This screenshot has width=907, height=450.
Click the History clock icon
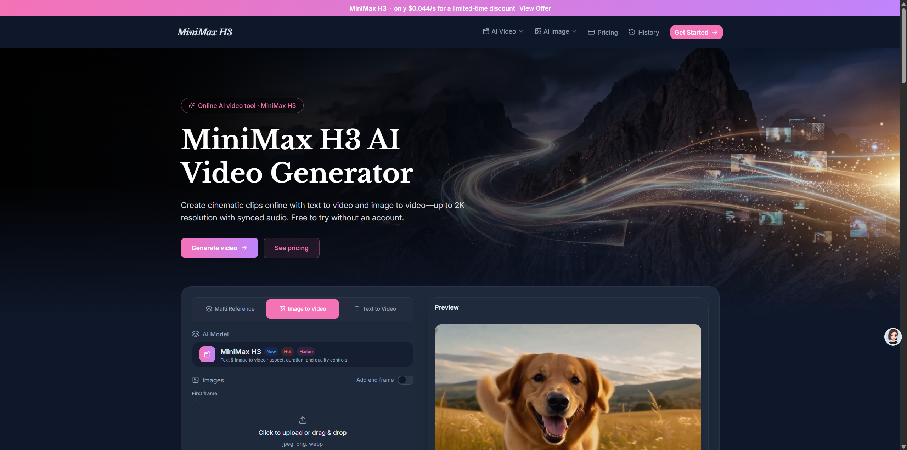632,32
